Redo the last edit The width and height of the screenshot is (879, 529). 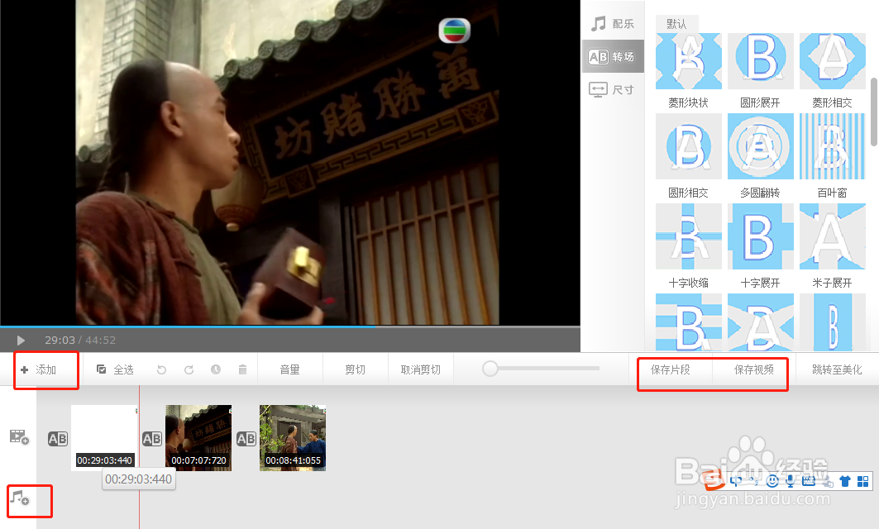point(189,369)
